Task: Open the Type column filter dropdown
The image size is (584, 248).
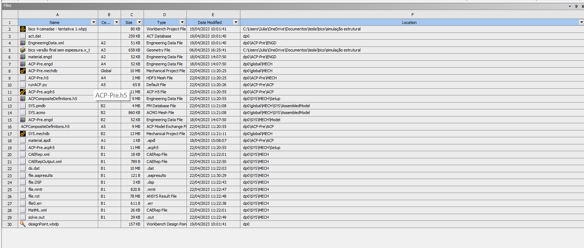Action: [182, 22]
